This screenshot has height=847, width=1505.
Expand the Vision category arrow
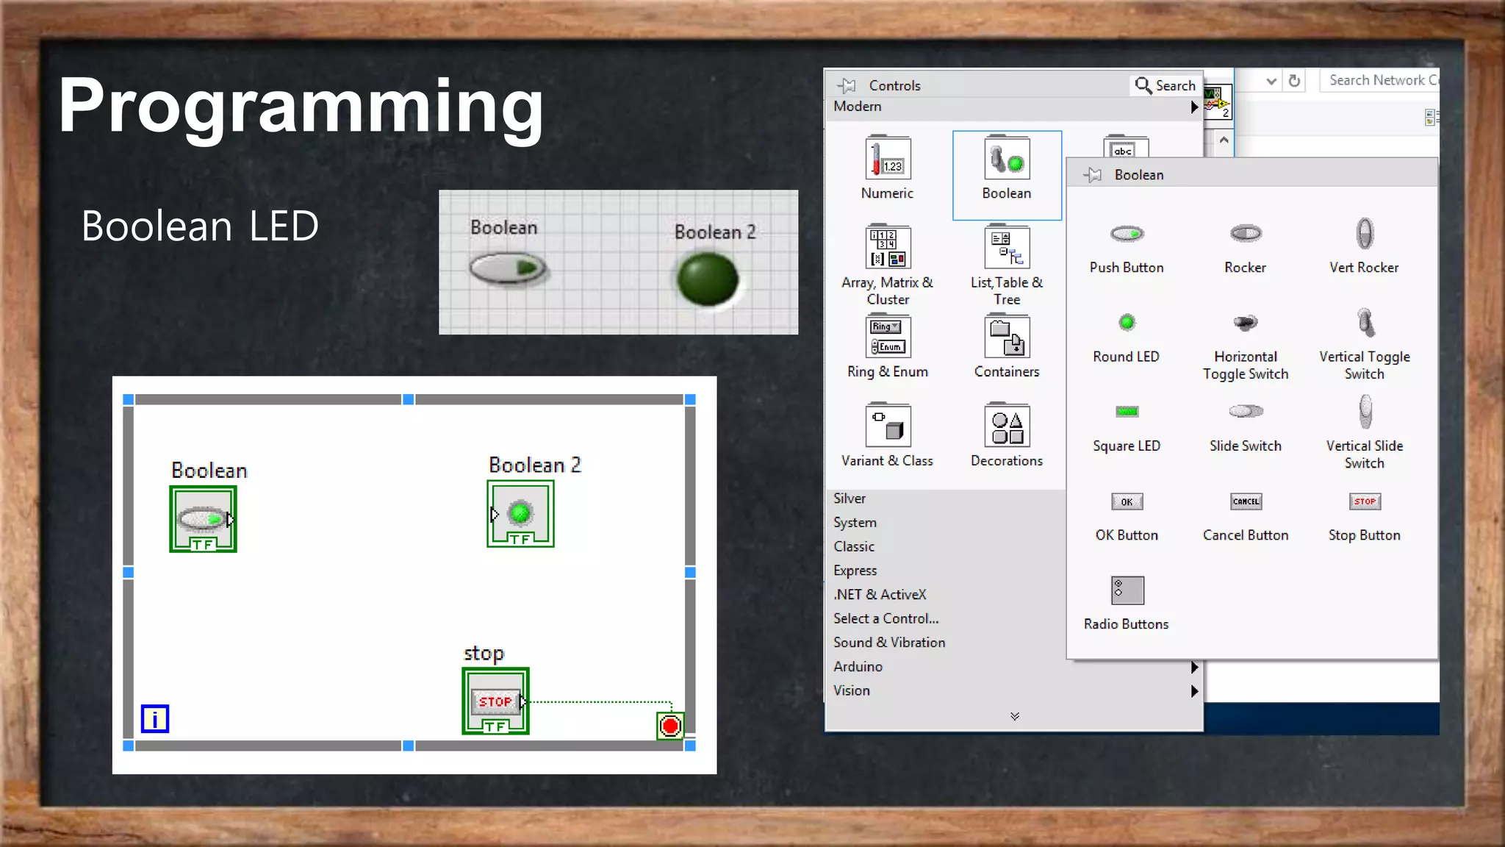click(x=1194, y=691)
